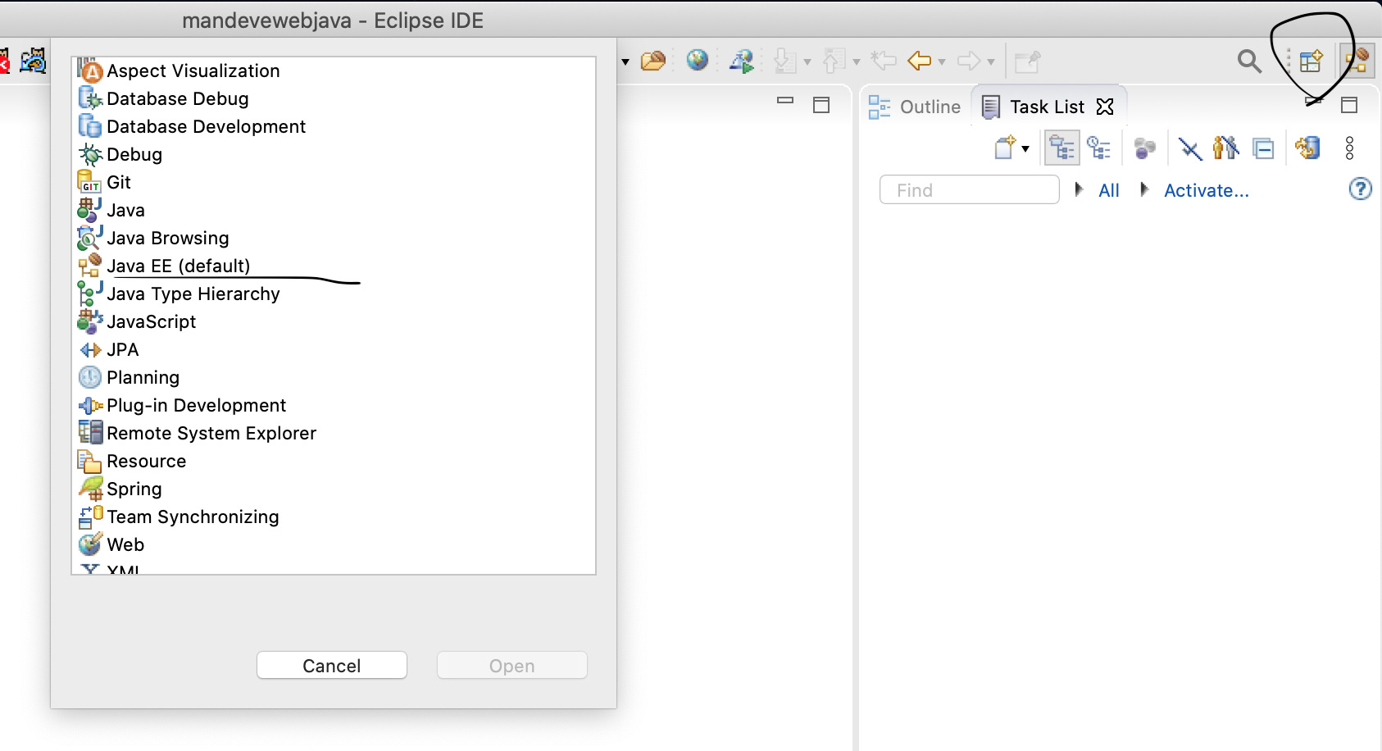
Task: Select the Git perspective
Action: [x=334, y=183]
